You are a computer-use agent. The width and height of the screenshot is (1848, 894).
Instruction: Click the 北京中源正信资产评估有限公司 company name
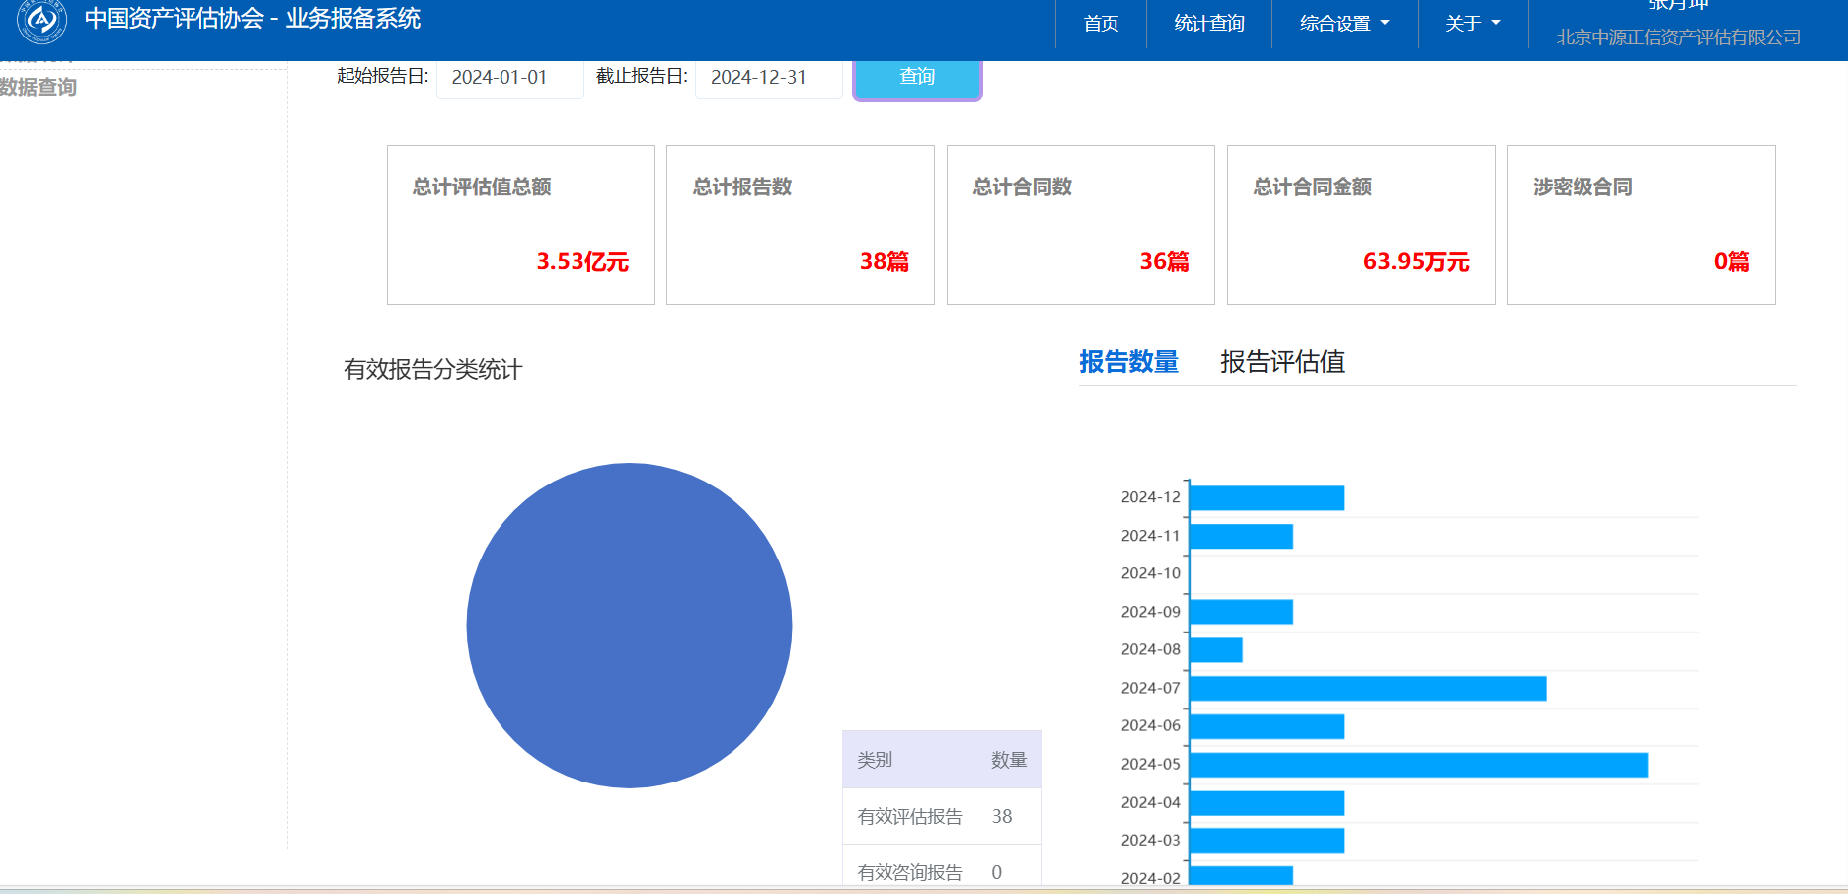pos(1677,37)
